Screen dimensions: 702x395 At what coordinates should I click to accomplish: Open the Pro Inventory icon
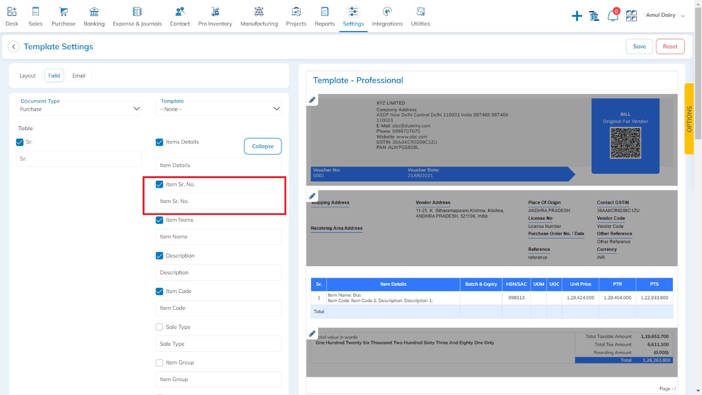tap(215, 11)
